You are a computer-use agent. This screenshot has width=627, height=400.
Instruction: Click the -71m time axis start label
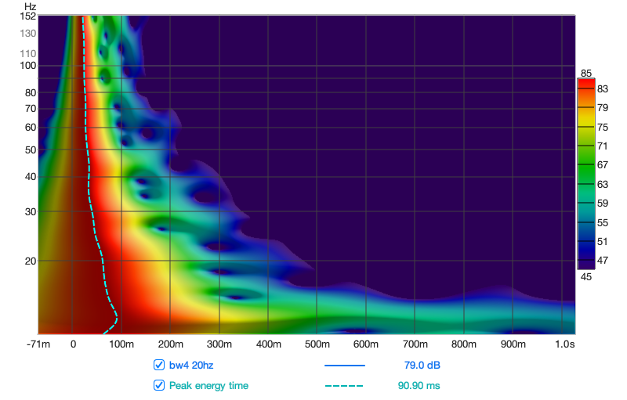pyautogui.click(x=38, y=344)
